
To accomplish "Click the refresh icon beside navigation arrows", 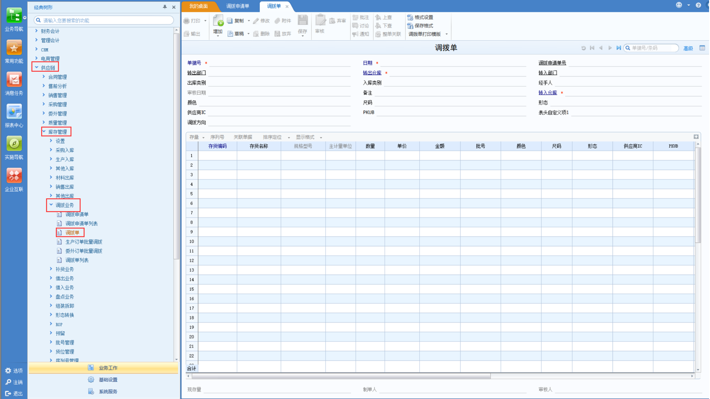I will (x=583, y=48).
